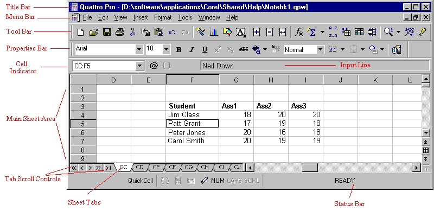
Task: Click the text color paint bucket icon
Action: tap(256, 49)
